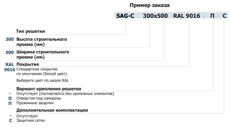Click the blue 500 width value
The width and height of the screenshot is (231, 130).
(x=10, y=52)
